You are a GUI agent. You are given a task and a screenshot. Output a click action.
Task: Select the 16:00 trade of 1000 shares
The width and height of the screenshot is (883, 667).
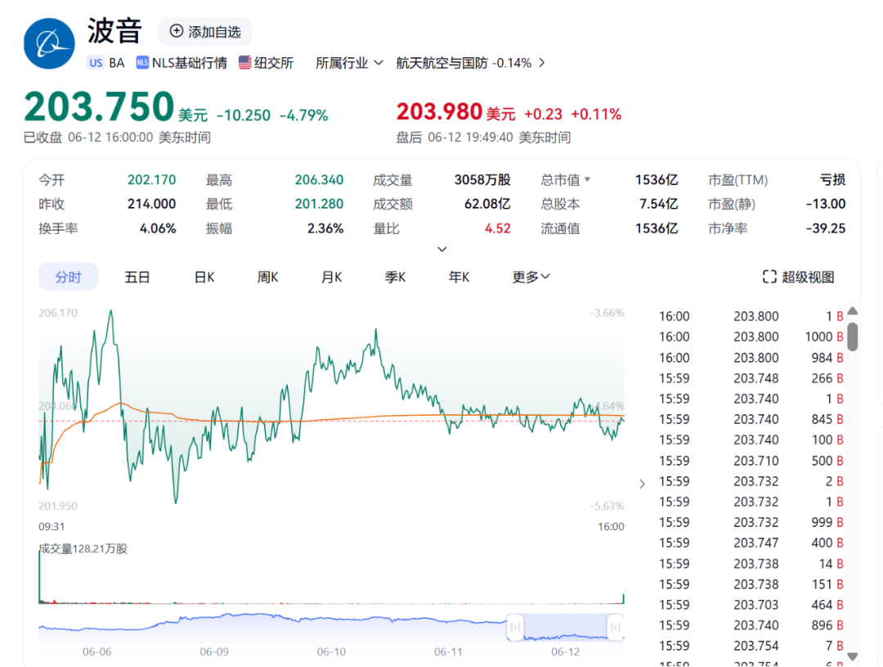click(x=751, y=336)
